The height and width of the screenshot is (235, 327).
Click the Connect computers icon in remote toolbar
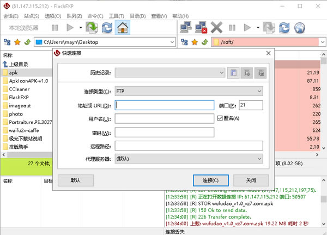[x=186, y=27]
